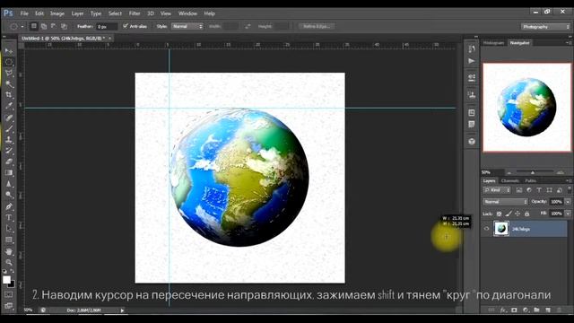Open the tool preset picker arrow
The width and height of the screenshot is (574, 323).
(x=22, y=26)
